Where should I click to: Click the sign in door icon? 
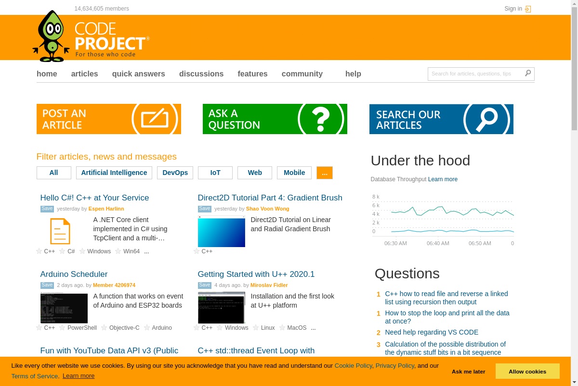(528, 9)
